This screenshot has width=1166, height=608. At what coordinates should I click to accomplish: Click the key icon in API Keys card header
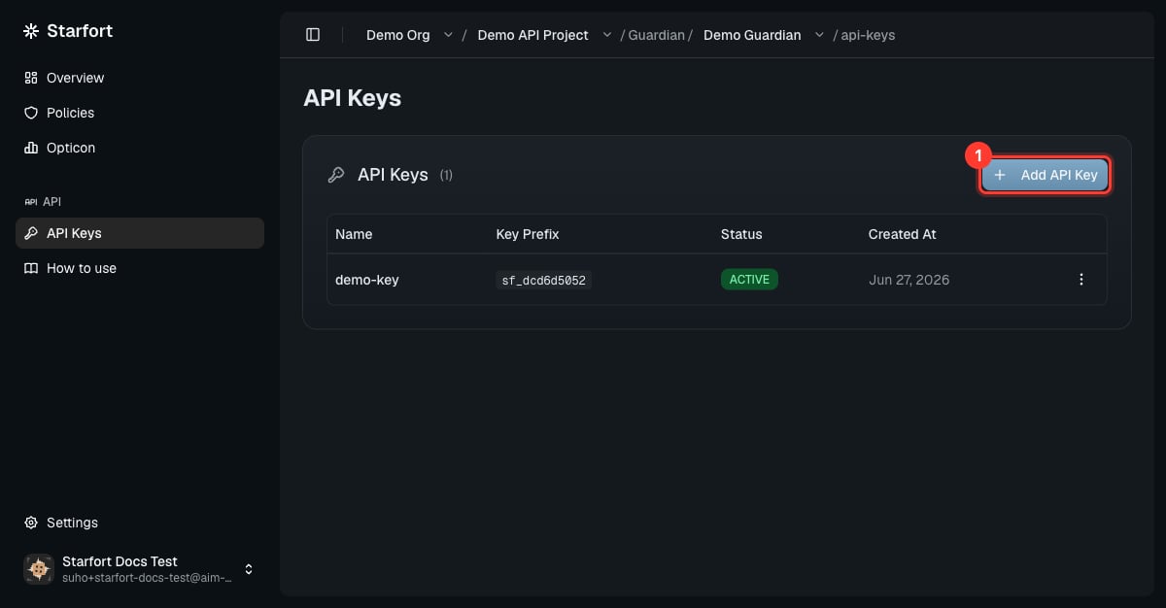pyautogui.click(x=336, y=175)
